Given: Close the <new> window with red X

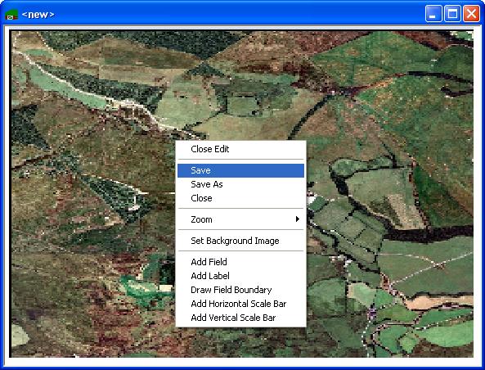Looking at the screenshot, I should (471, 14).
